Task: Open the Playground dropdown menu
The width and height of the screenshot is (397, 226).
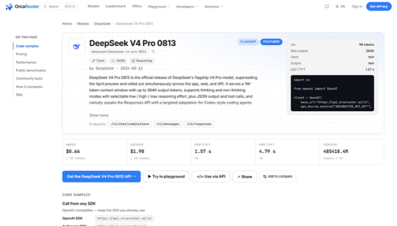Action: [159, 7]
